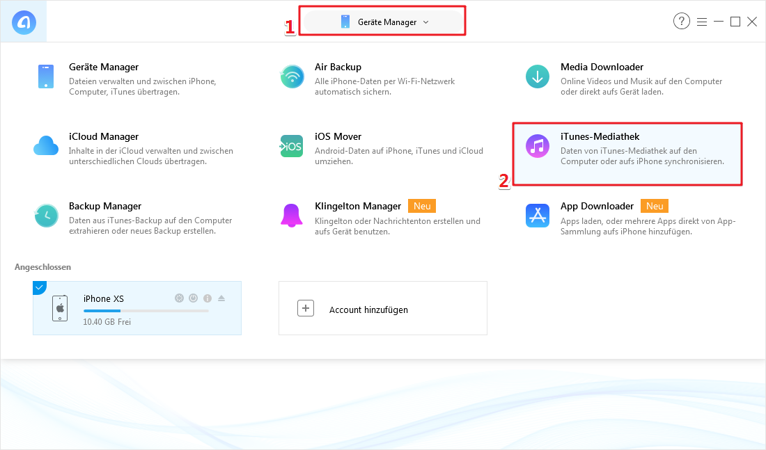
Task: Open the Media Downloader title
Action: (x=602, y=67)
